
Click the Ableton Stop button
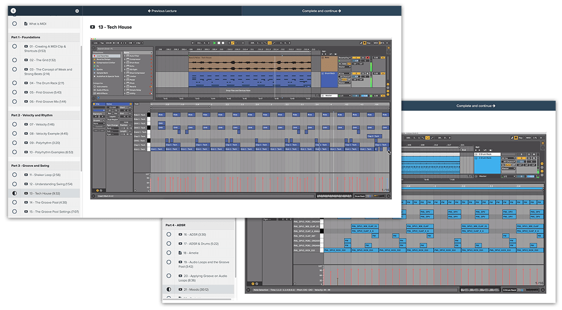click(x=219, y=43)
